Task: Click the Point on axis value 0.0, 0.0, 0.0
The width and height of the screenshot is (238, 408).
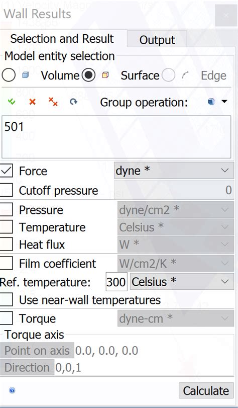Action: pos(106,351)
